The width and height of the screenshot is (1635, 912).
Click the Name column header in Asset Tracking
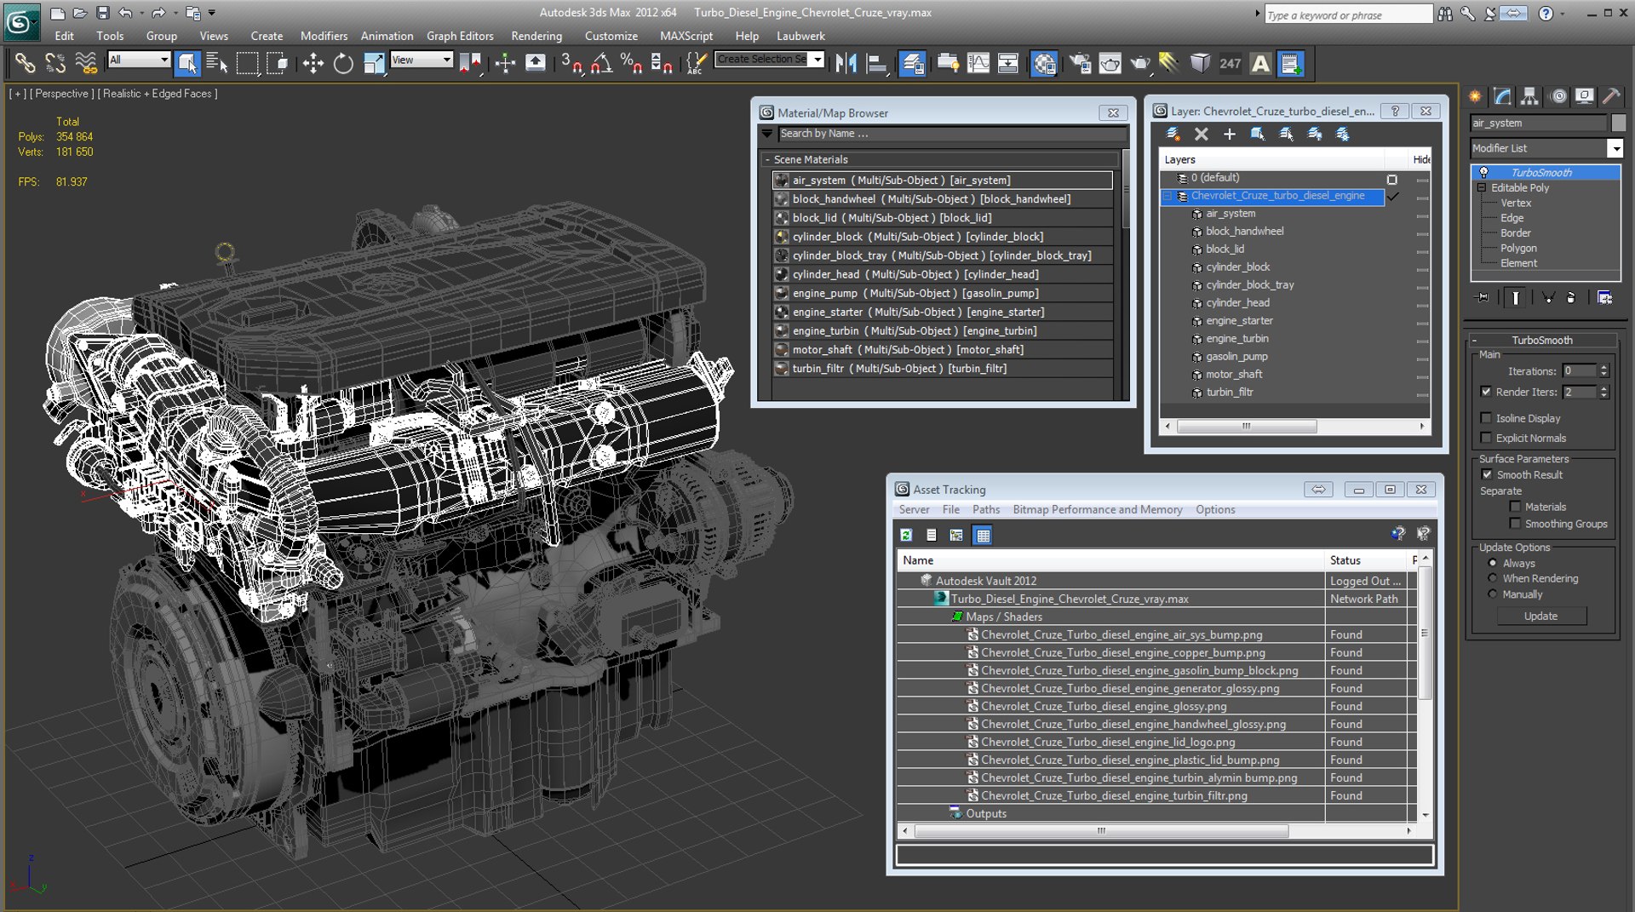pyautogui.click(x=1110, y=560)
